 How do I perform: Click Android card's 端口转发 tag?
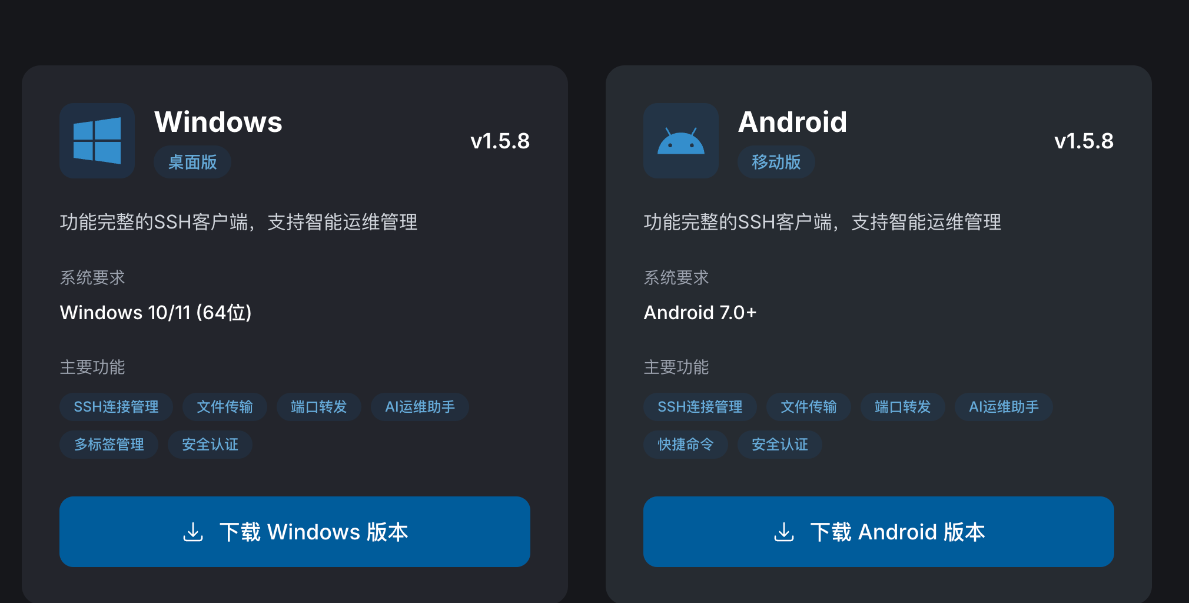click(x=902, y=407)
